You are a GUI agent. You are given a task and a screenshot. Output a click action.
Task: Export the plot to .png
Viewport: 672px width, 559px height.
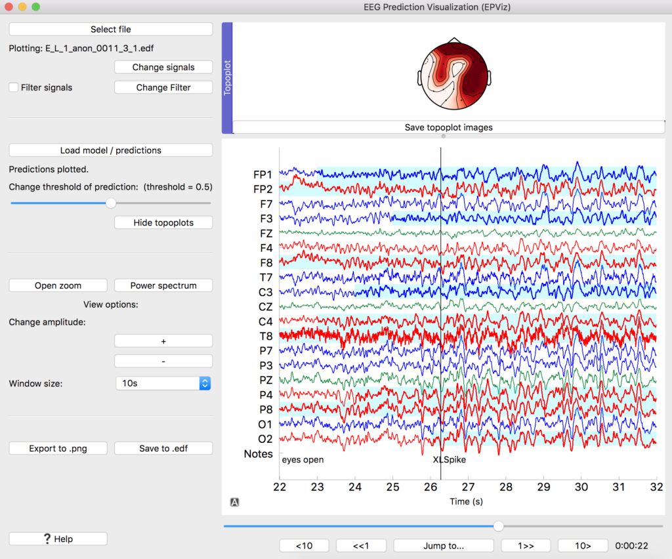58,447
